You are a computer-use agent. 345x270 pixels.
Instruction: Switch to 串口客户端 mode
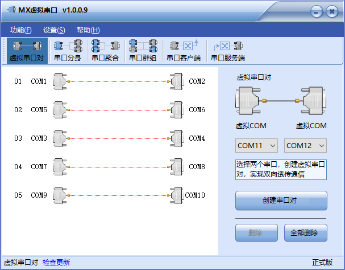pos(184,51)
